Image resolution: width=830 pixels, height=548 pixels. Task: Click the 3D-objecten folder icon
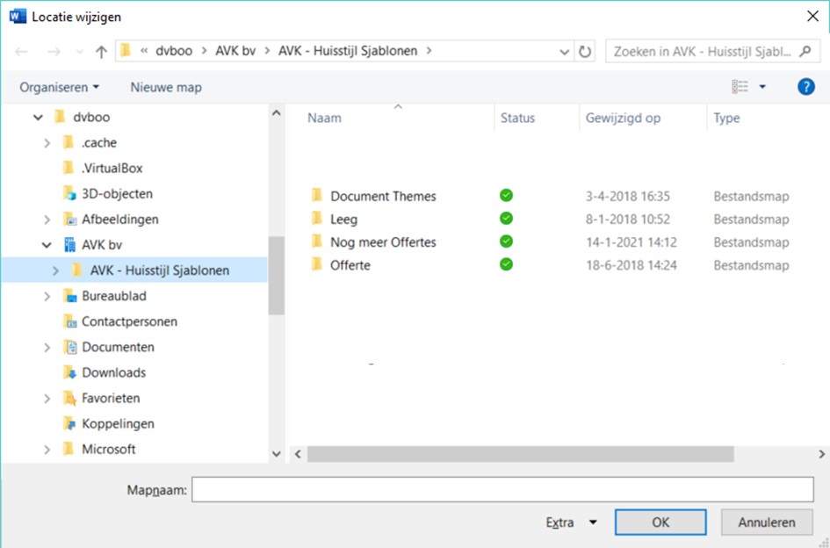coord(69,194)
